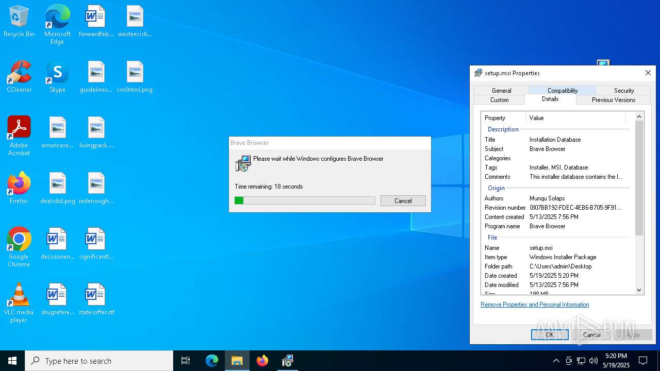Switch to the Previous Versions tab
This screenshot has width=660, height=371.
coord(614,100)
